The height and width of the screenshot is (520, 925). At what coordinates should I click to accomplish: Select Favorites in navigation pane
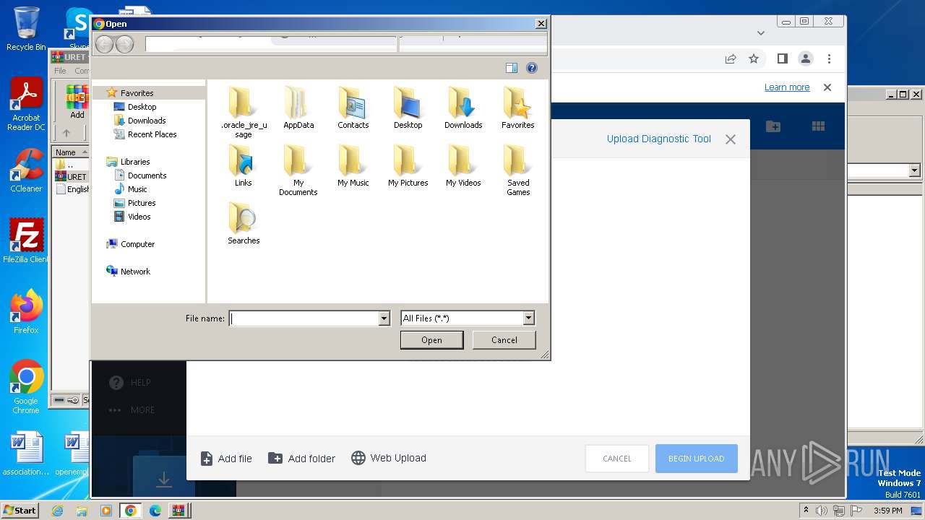pos(137,93)
